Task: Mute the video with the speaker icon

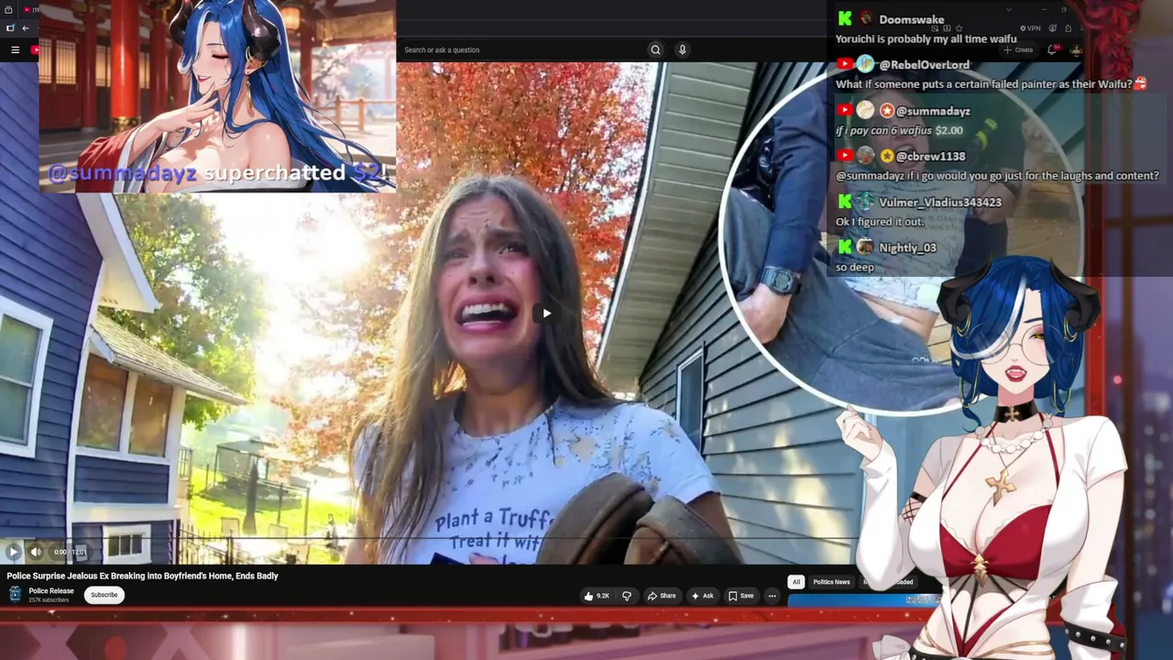Action: (36, 552)
